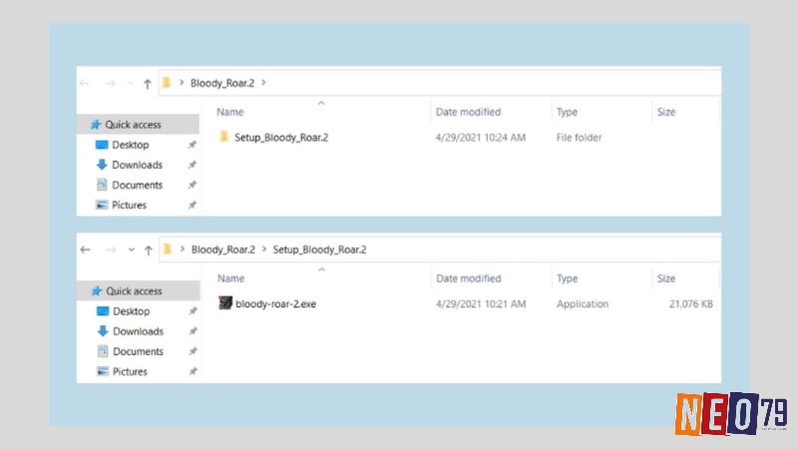Image resolution: width=798 pixels, height=449 pixels.
Task: Click pin icon beside Documents in lower window
Action: 193,351
